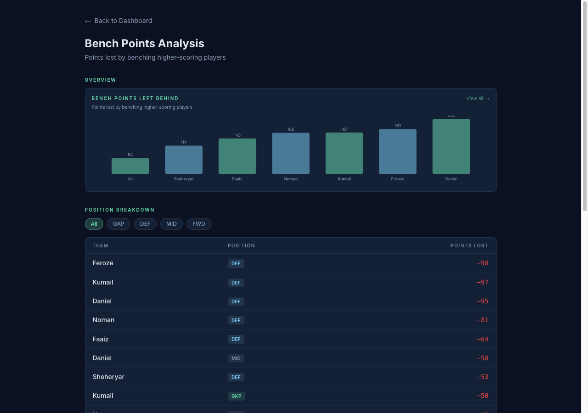Sort by the POINTS LOST column header
Viewport: 588px width, 413px height.
[469, 246]
